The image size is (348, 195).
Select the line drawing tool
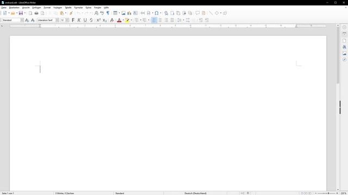[x=210, y=13]
